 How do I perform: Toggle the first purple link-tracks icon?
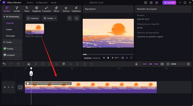[x=145, y=64]
